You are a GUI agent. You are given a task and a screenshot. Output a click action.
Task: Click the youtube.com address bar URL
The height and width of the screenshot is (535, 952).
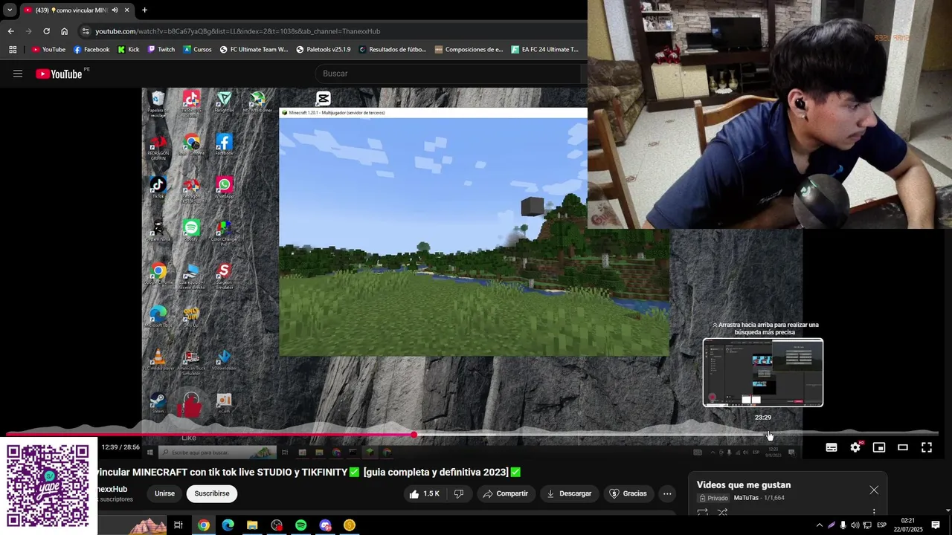237,31
